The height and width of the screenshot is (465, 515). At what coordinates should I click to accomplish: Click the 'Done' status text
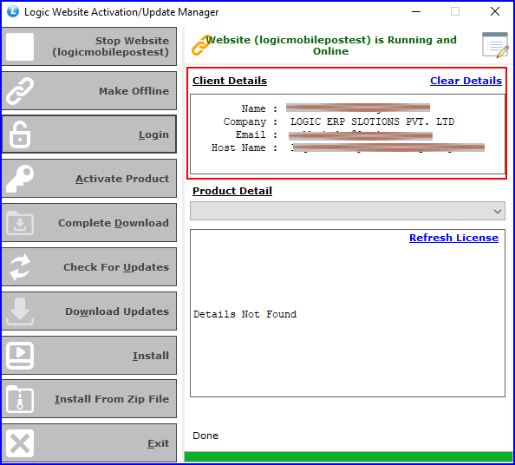tap(205, 436)
